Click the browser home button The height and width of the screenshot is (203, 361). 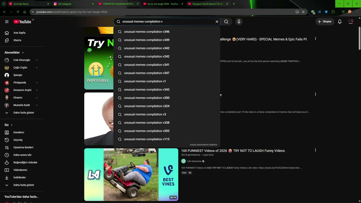(25, 12)
